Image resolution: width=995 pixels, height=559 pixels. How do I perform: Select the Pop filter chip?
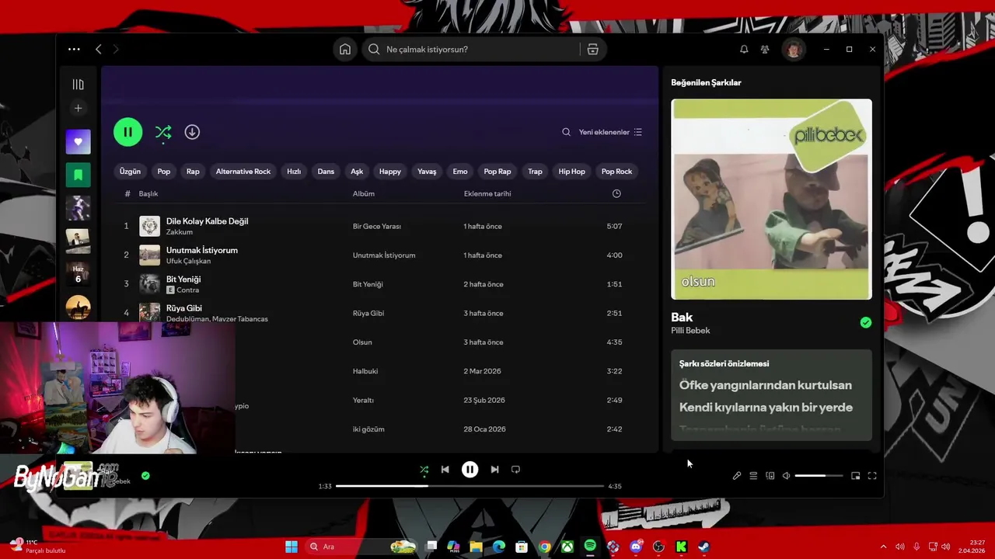[163, 172]
